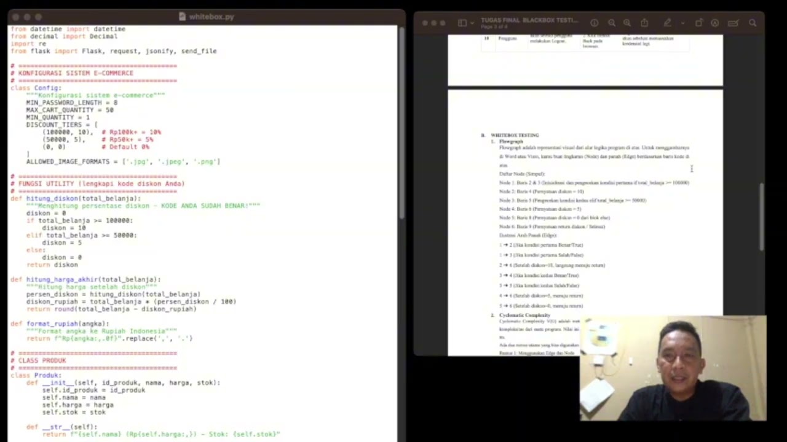Open the document inspector info icon
Viewport: 787px width, 442px height.
tap(595, 23)
